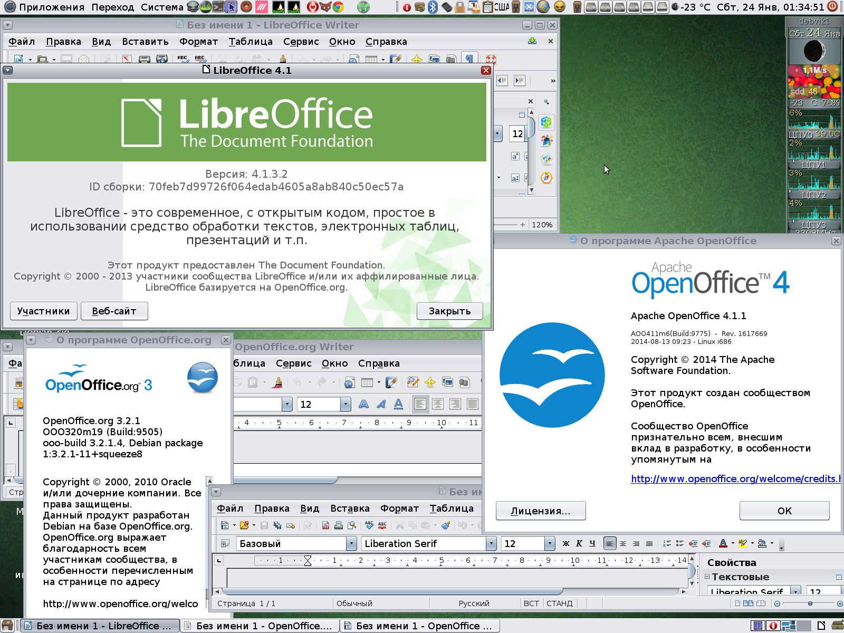Launch Google Chrome from top panel
The image size is (844, 633).
(x=339, y=7)
